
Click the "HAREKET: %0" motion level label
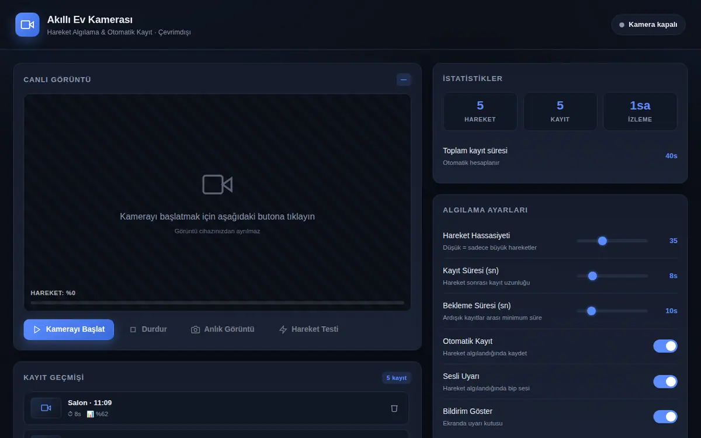click(x=53, y=293)
